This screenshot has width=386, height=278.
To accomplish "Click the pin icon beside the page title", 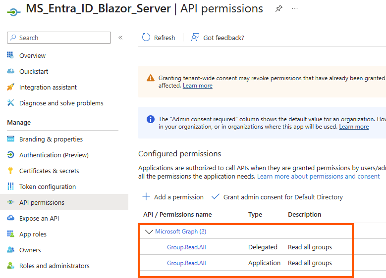I will (278, 9).
